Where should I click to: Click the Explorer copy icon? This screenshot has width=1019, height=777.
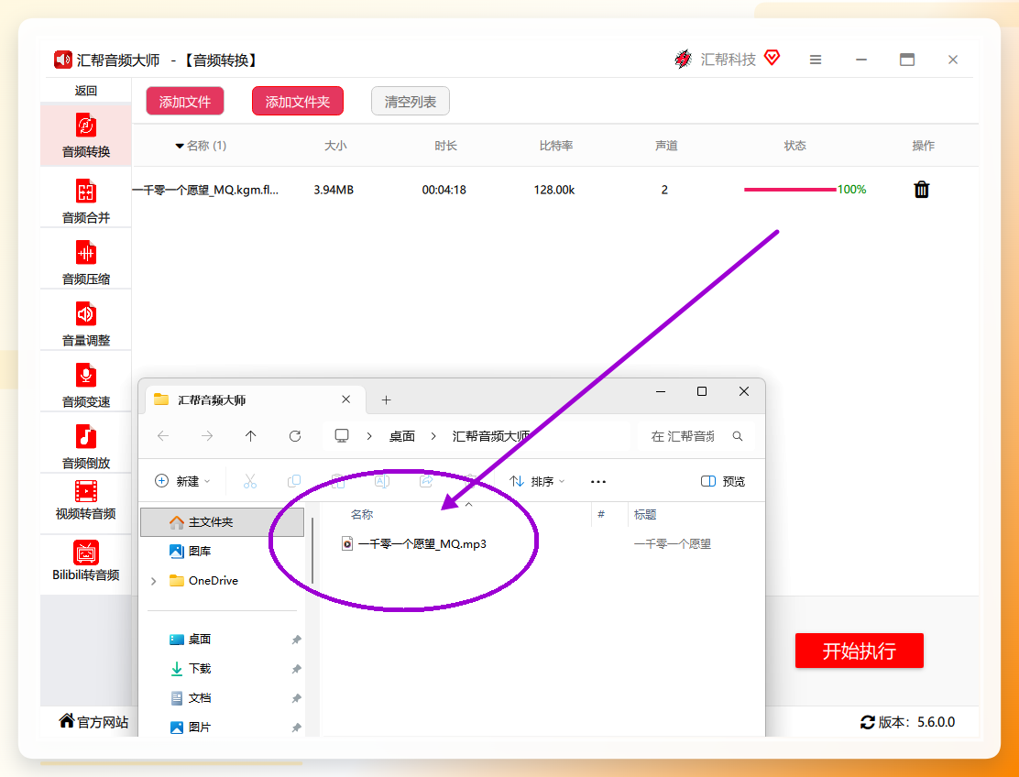[294, 481]
